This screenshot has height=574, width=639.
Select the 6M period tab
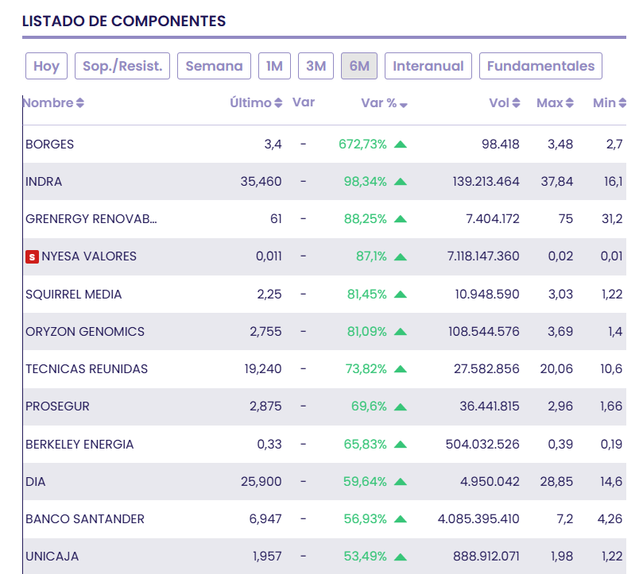359,66
